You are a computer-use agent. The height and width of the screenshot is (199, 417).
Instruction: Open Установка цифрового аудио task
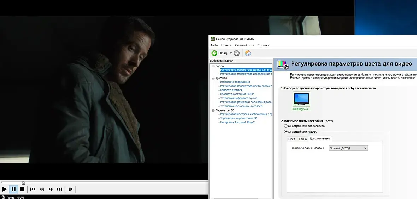[x=238, y=98]
